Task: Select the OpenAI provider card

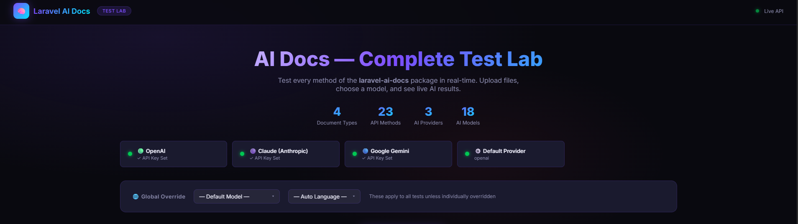Action: pos(174,154)
